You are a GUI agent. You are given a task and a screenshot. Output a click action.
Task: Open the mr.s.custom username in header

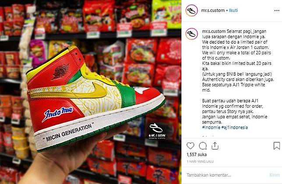213,10
